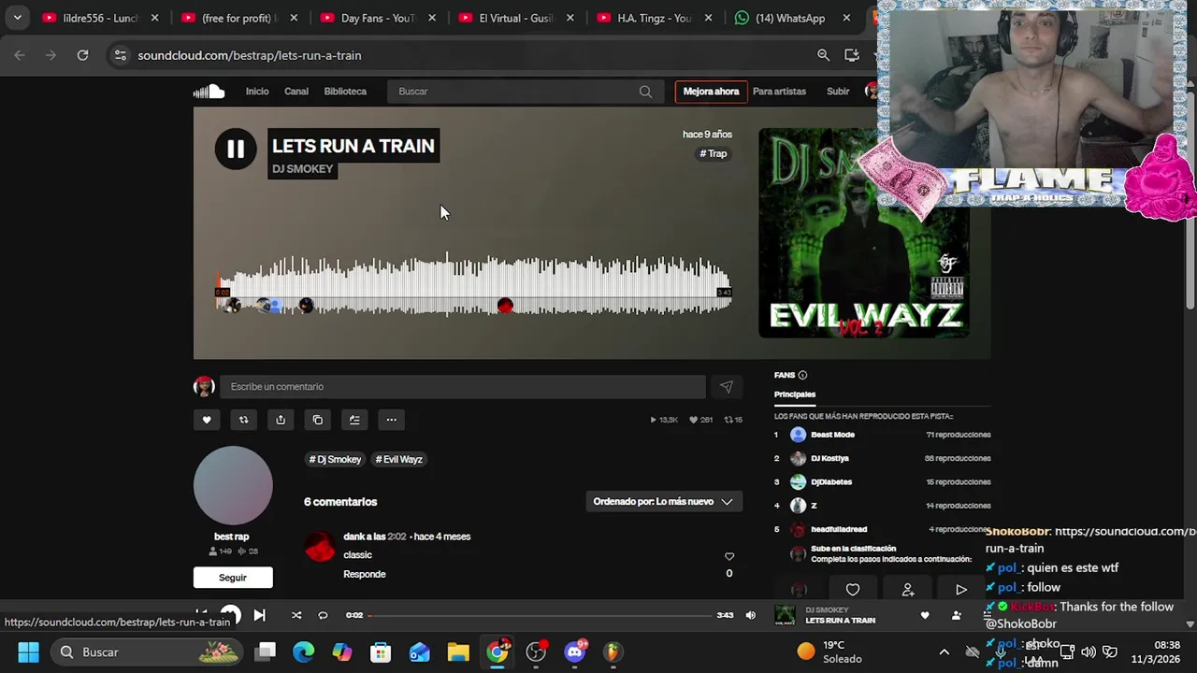Click 'Responde' under the classic comment

[365, 574]
